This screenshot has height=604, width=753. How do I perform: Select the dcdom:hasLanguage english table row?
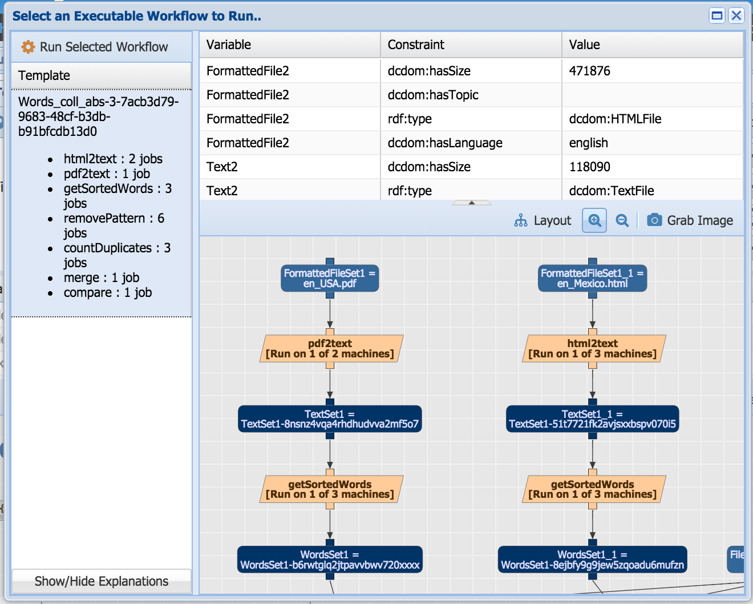click(471, 143)
